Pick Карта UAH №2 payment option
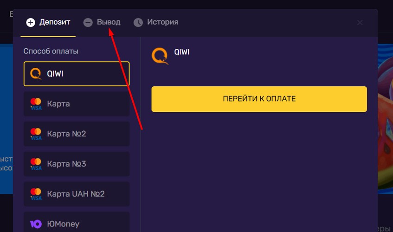The width and height of the screenshot is (393, 232). 77,194
